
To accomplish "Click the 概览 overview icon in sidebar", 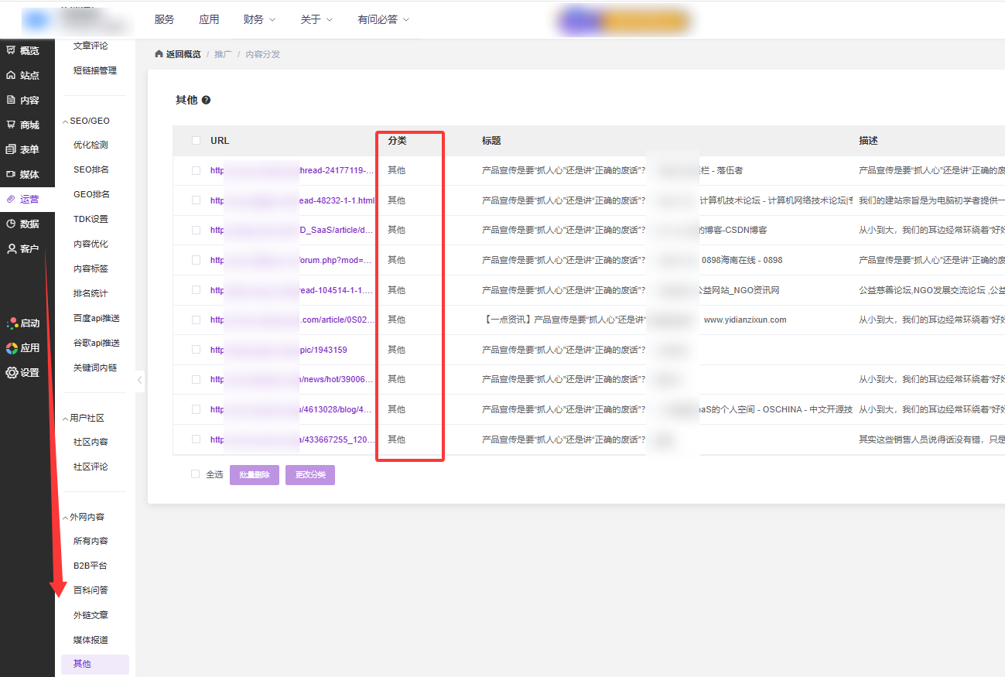I will coord(11,50).
